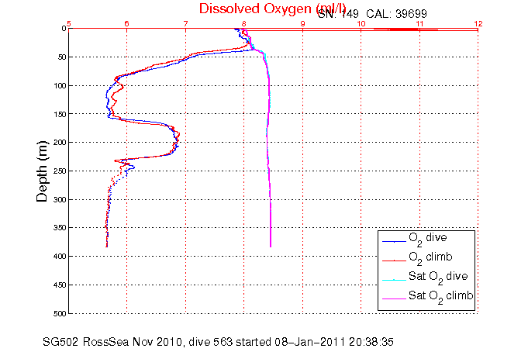Click the depth tick label '50'
Viewport: 528px width, 352px height.
click(x=61, y=57)
